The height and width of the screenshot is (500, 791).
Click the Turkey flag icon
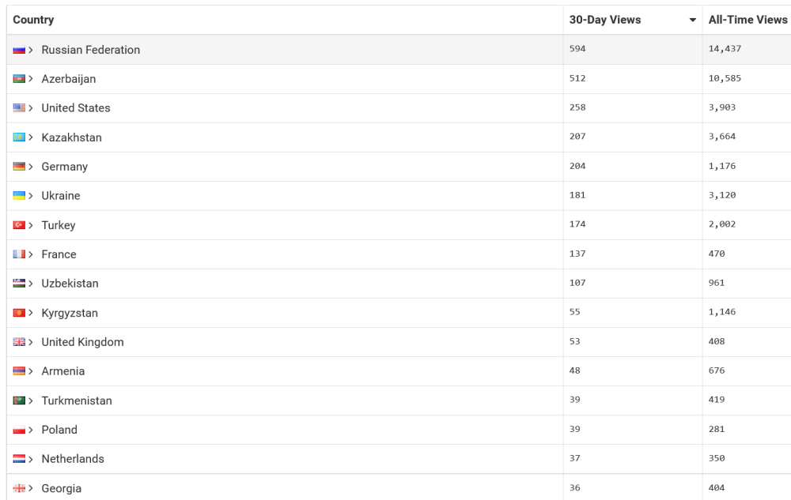(19, 225)
